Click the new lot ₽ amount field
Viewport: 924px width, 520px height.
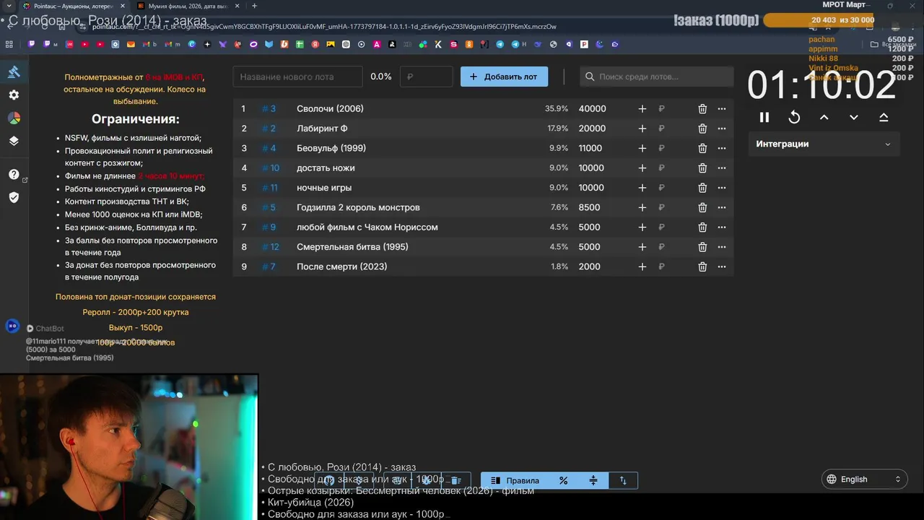coord(426,77)
